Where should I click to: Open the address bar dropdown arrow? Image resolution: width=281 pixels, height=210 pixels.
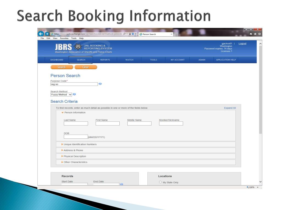pyautogui.click(x=127, y=34)
